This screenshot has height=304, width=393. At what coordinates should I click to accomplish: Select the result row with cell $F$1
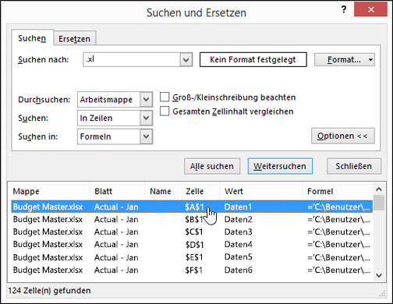(192, 270)
